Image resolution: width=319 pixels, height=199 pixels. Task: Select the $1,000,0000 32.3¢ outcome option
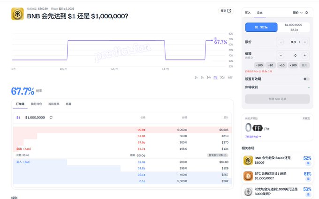coord(294,27)
